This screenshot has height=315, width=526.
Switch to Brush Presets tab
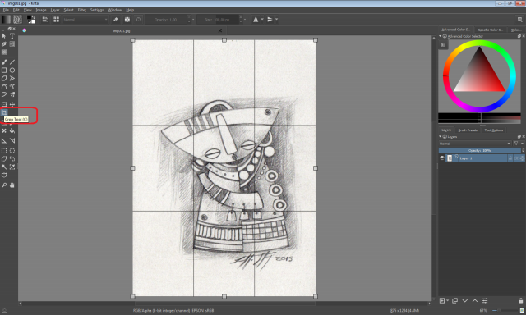pyautogui.click(x=468, y=130)
